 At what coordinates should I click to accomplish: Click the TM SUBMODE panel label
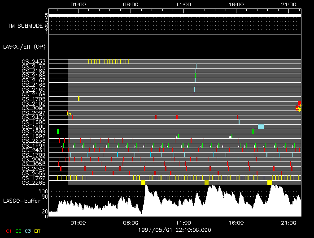click(26, 26)
